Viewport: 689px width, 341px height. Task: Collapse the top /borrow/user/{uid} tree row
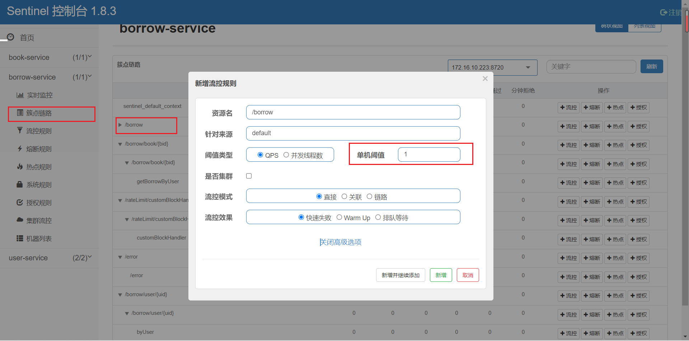click(x=120, y=294)
